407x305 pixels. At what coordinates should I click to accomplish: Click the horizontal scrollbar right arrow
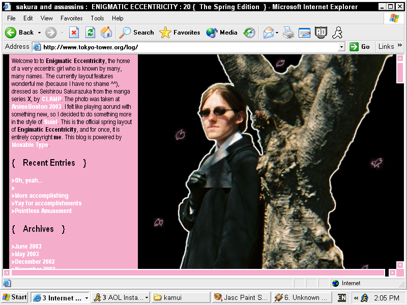[392, 273]
